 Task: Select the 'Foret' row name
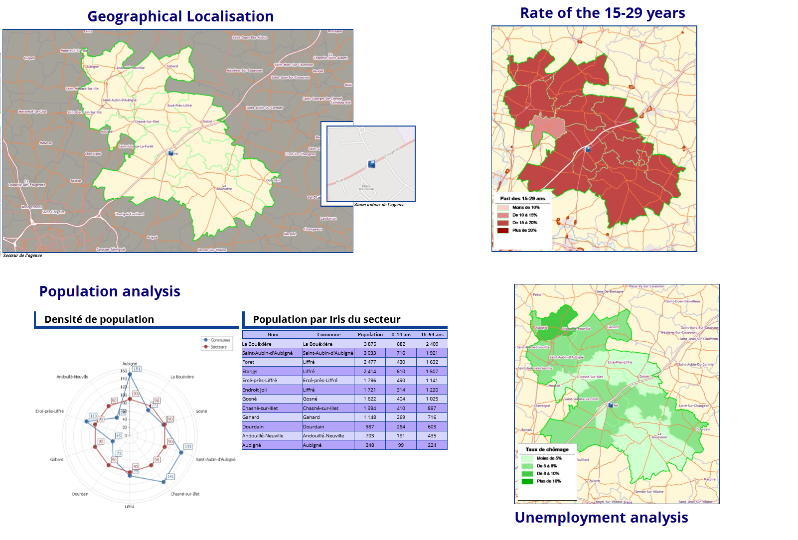point(248,362)
